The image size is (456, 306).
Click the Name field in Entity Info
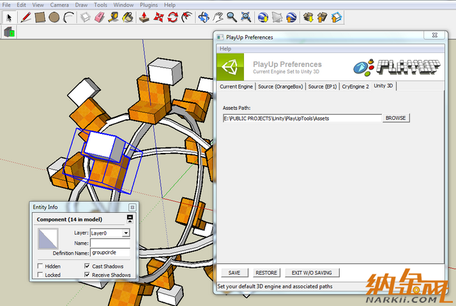(x=110, y=243)
